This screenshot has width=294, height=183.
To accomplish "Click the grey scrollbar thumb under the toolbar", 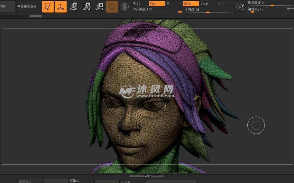I will click(x=35, y=16).
